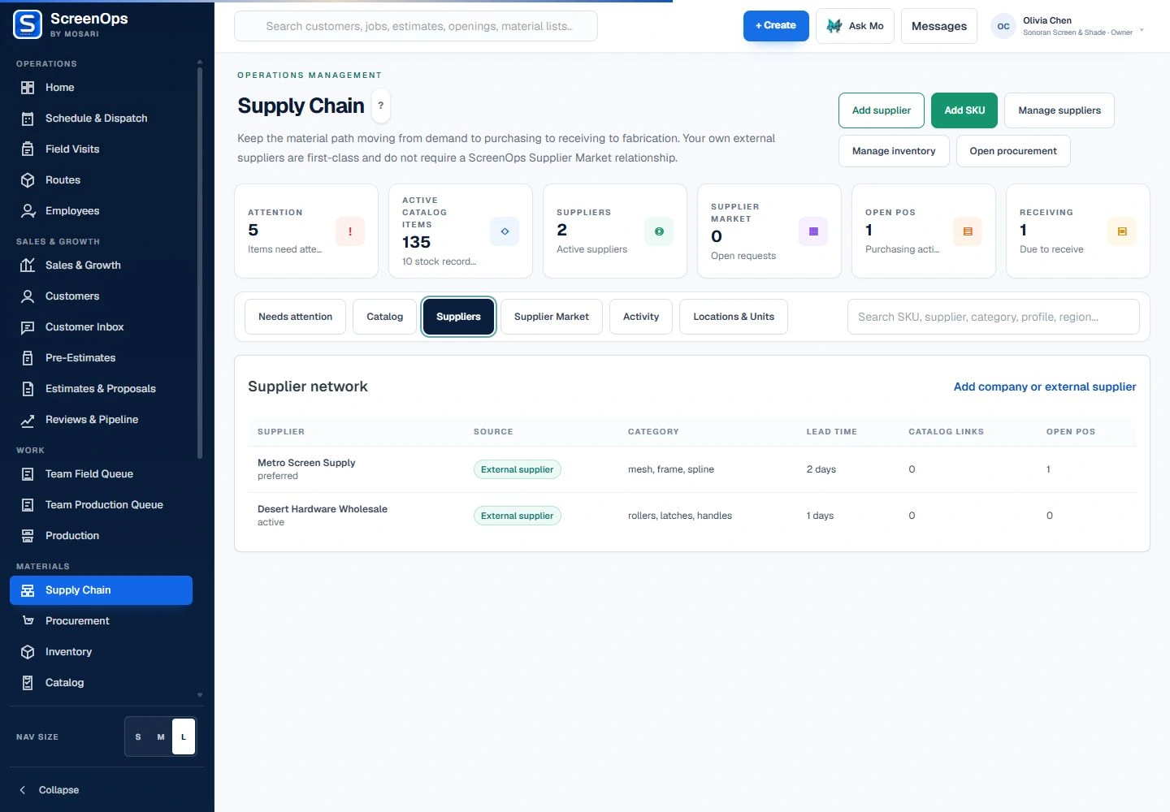Viewport: 1170px width, 812px height.
Task: Focus the global search field
Action: pyautogui.click(x=416, y=26)
